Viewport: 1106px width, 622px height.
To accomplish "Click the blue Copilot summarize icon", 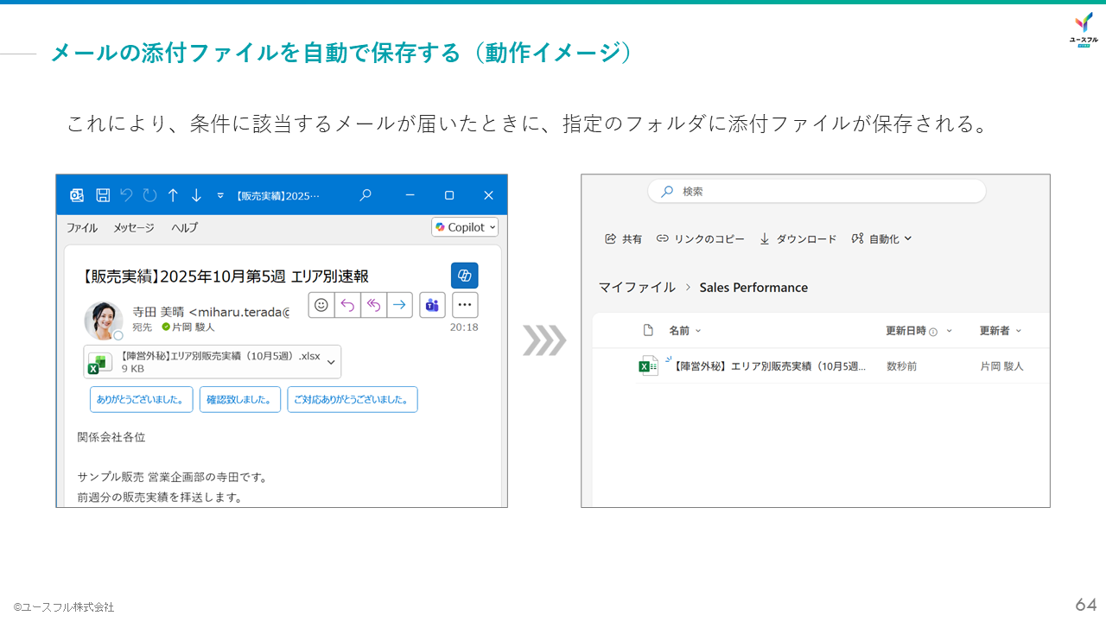I will click(x=464, y=276).
